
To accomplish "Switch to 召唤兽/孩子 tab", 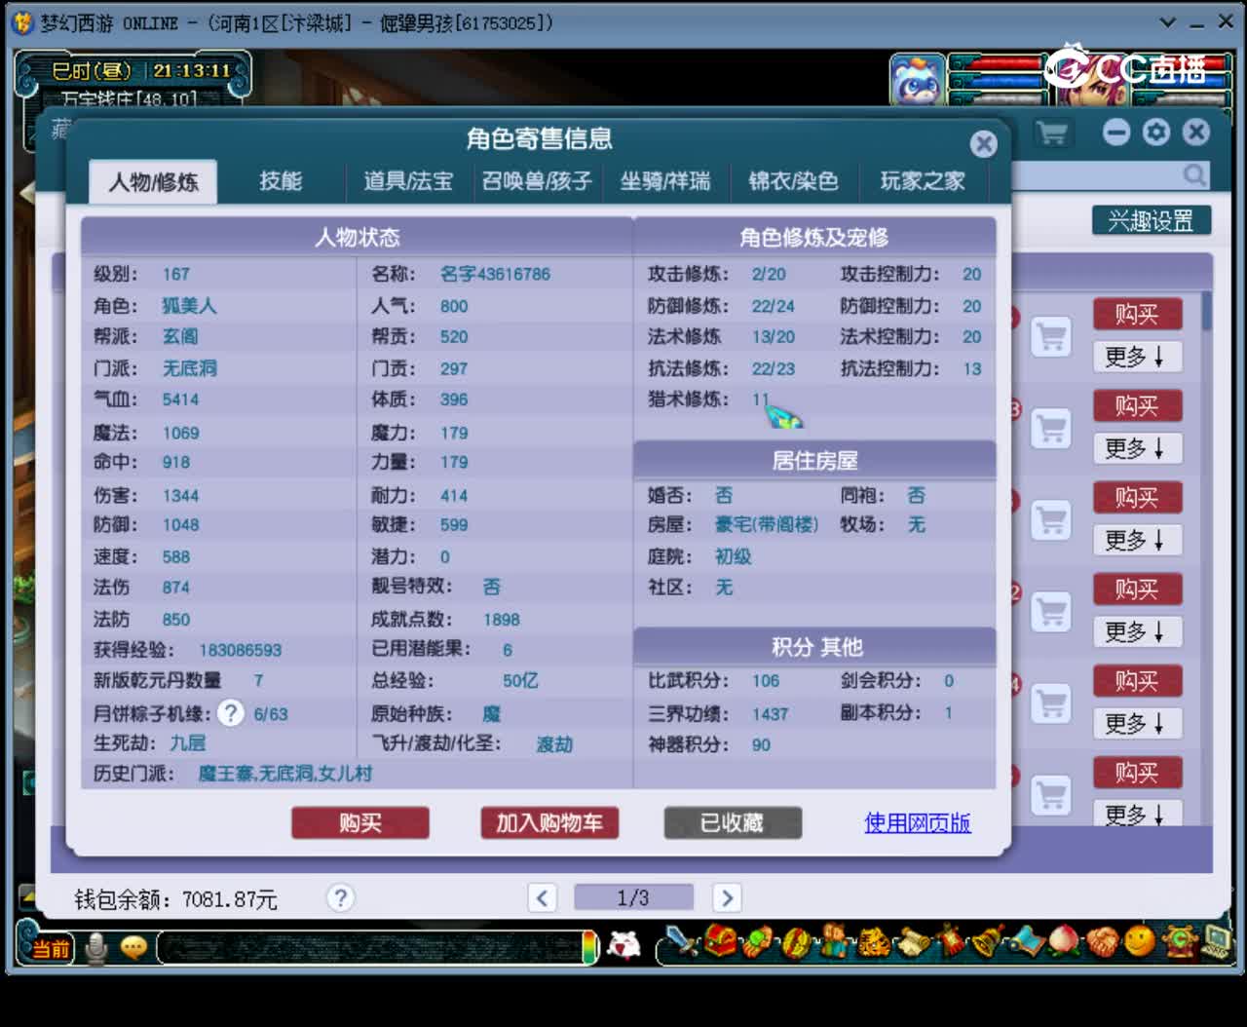I will click(x=537, y=181).
